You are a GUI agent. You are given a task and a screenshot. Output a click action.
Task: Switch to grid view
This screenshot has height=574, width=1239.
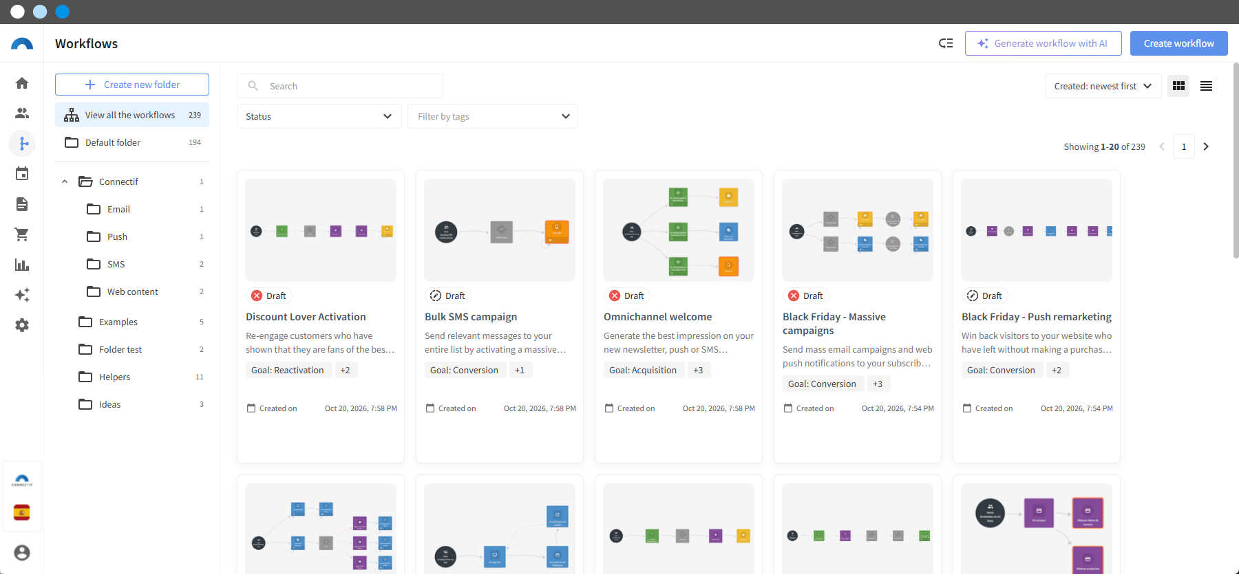(x=1178, y=86)
